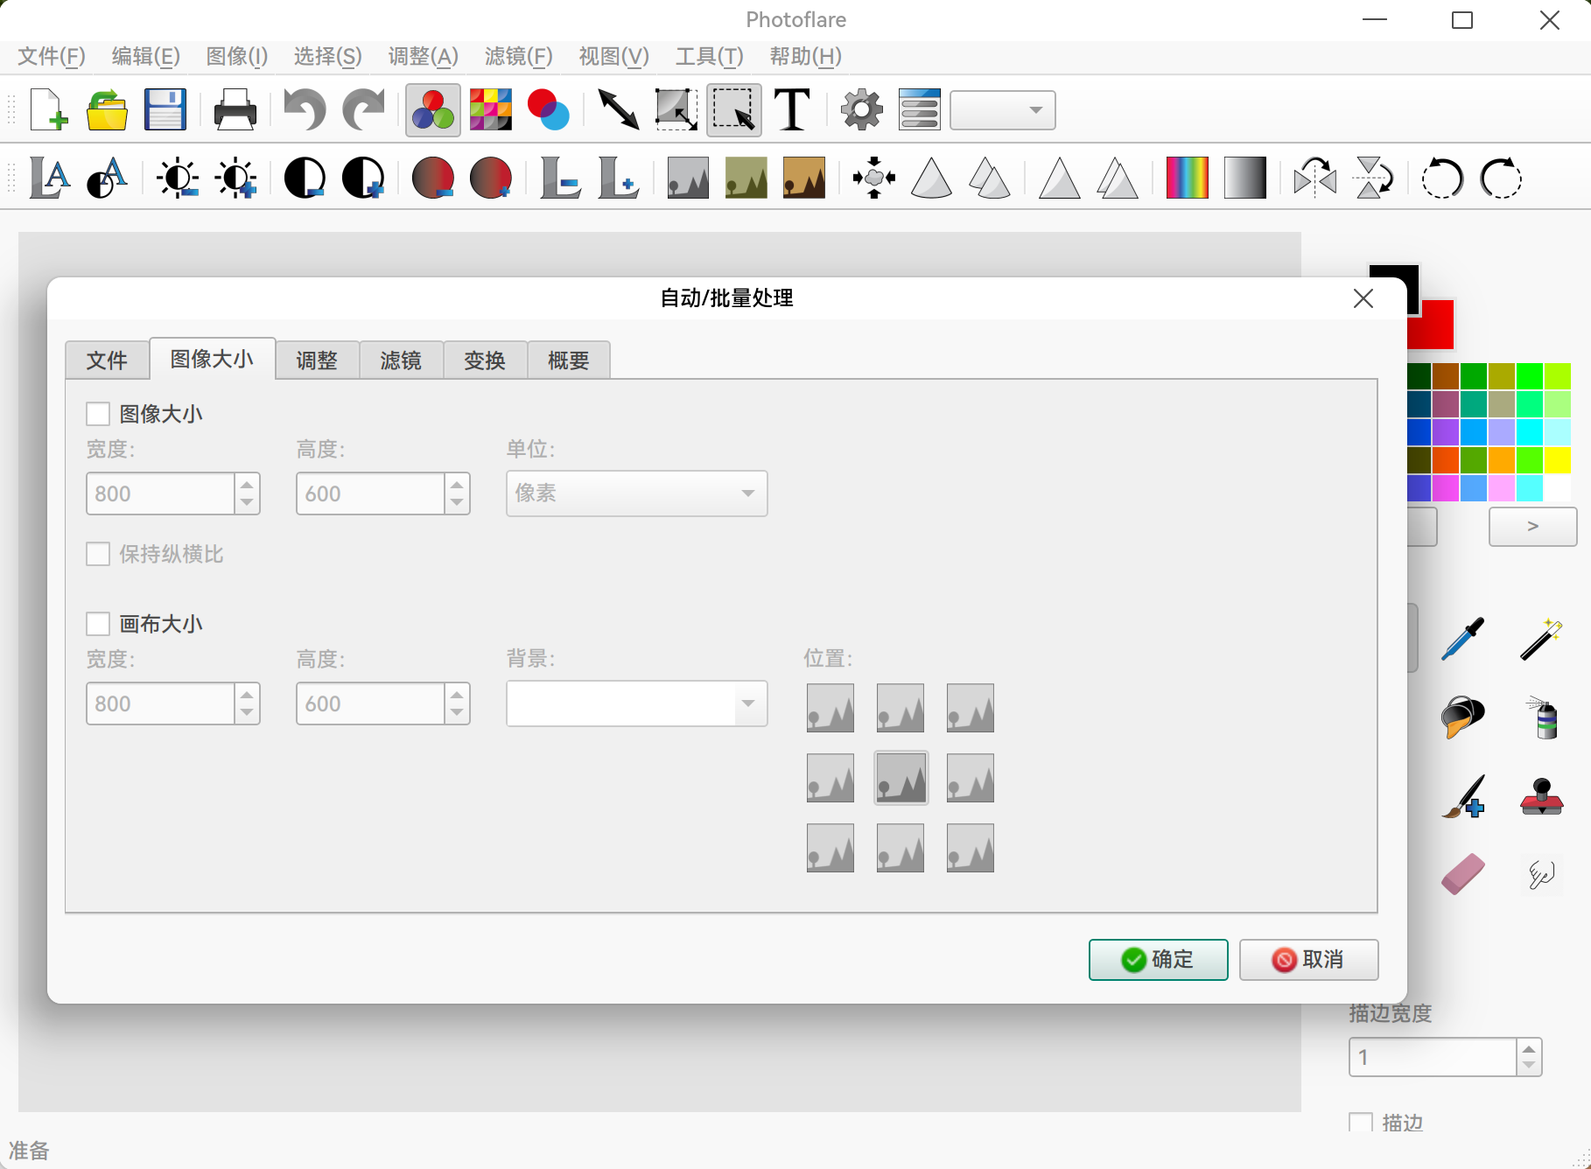Pick the yellow palette swatch
Viewport: 1591px width, 1169px height.
[x=1558, y=460]
